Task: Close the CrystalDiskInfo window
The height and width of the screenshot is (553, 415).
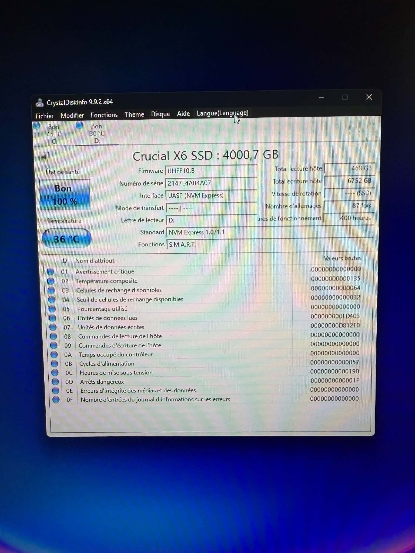Action: [x=369, y=97]
